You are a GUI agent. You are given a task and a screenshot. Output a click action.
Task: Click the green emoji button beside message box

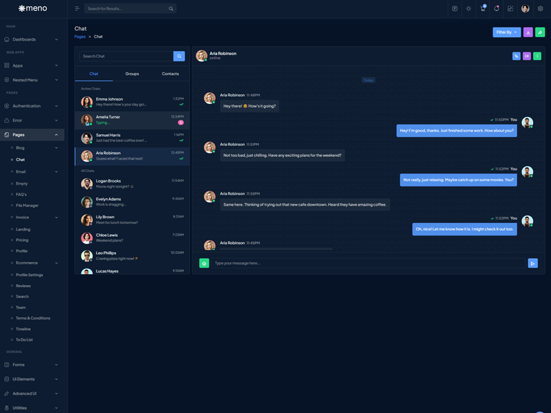click(x=204, y=263)
